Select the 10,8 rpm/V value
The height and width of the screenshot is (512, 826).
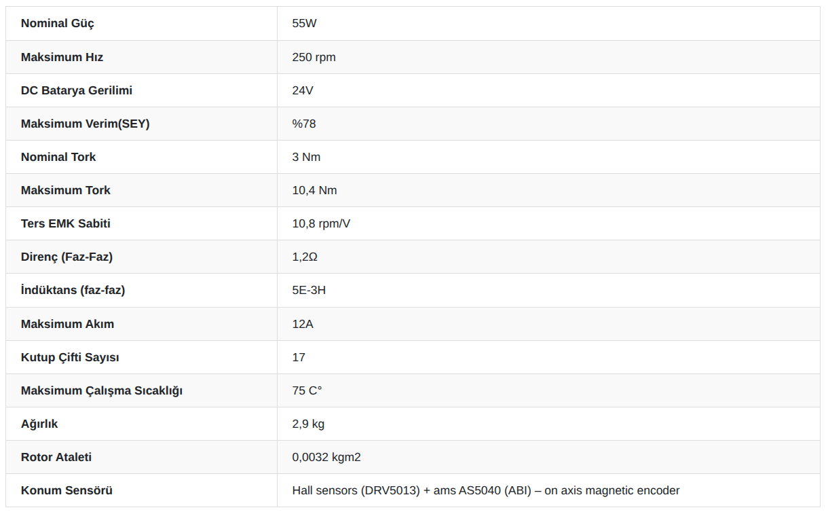pyautogui.click(x=321, y=223)
